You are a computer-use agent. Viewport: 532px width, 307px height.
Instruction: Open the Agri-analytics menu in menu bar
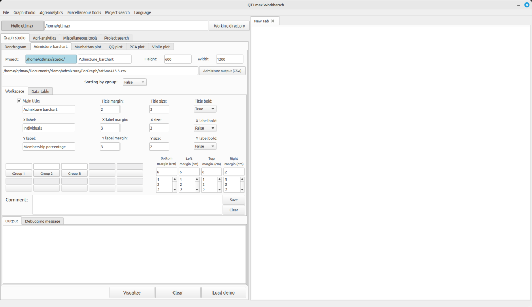click(51, 12)
